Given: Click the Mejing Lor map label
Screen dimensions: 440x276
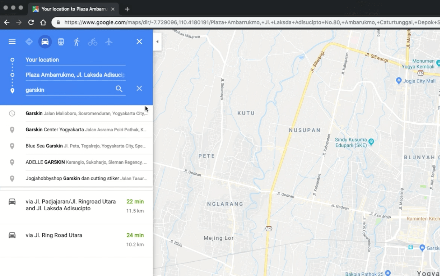Looking at the screenshot, I should 219,238.
